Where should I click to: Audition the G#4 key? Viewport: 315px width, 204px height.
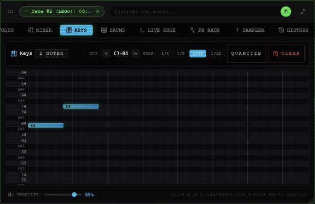(17, 89)
